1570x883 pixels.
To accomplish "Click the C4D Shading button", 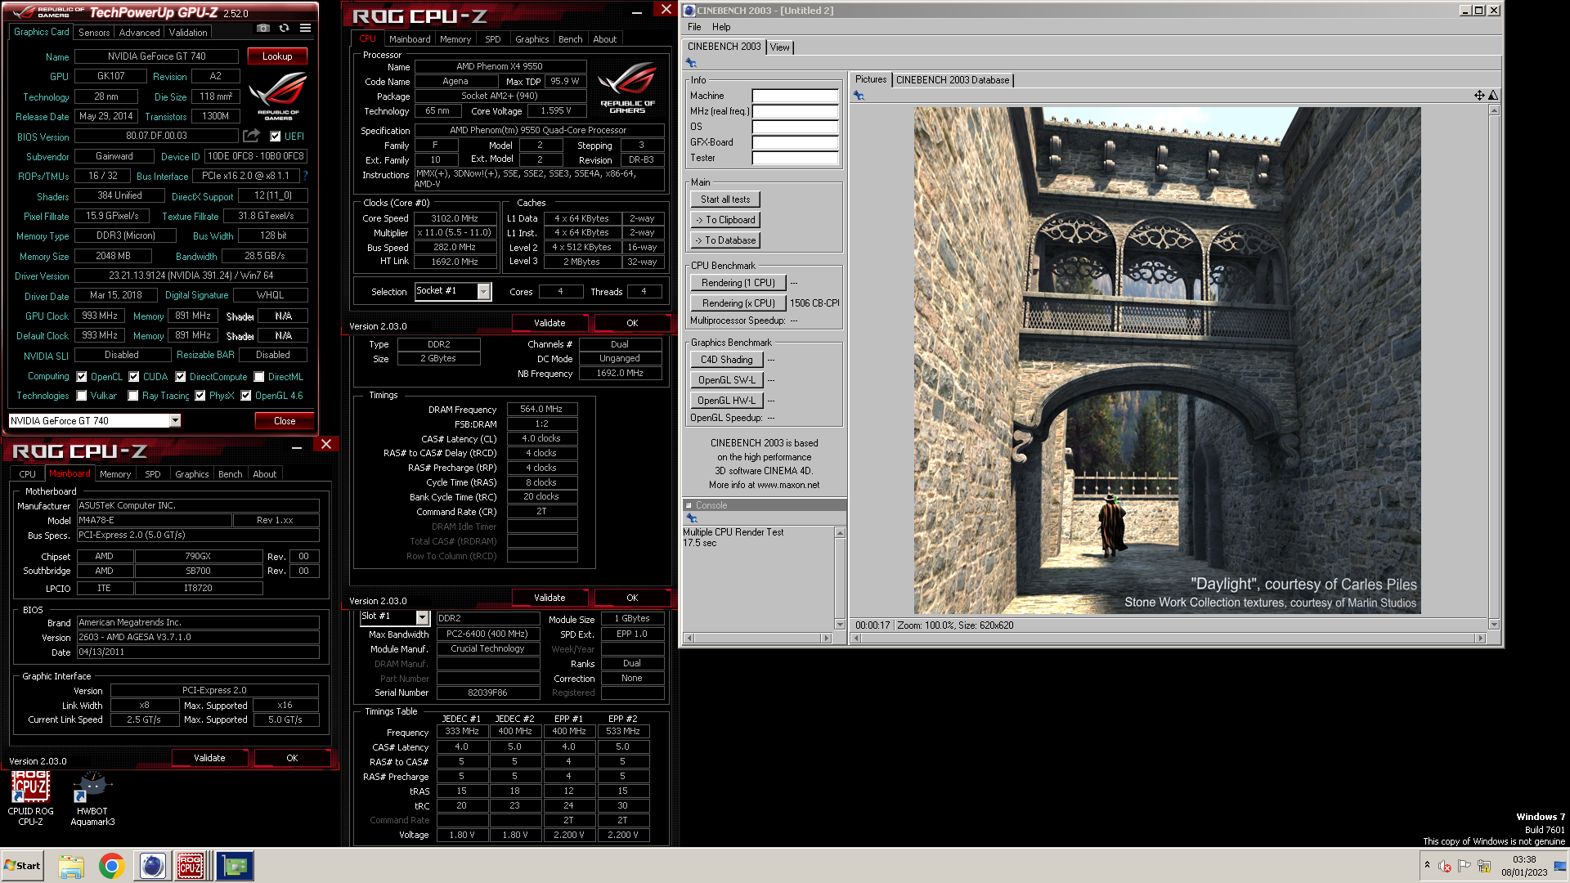I will (726, 360).
